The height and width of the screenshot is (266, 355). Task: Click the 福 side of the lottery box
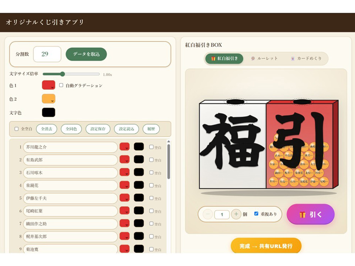(233, 146)
